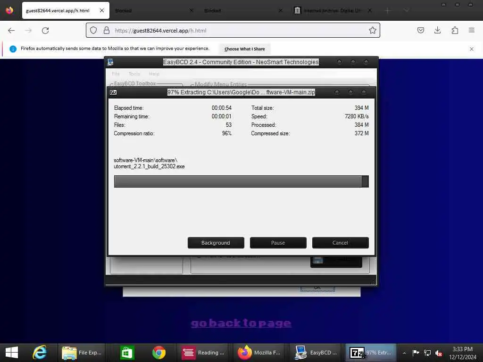Image resolution: width=483 pixels, height=362 pixels.
Task: Click the EasyBCD window title bar text
Action: [241, 62]
